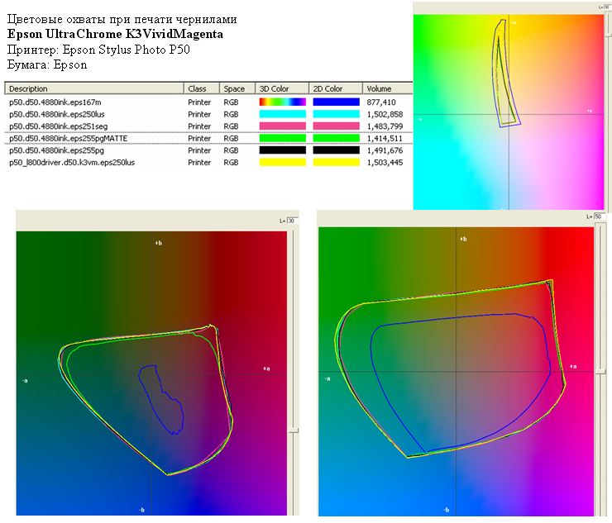The width and height of the screenshot is (612, 523).
Task: Open the green 2D color swatch of eps255pgMATTE
Action: coord(336,139)
